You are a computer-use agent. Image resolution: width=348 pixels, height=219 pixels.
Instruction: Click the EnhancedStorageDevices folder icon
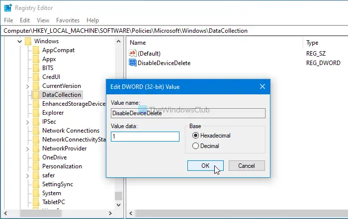point(36,104)
